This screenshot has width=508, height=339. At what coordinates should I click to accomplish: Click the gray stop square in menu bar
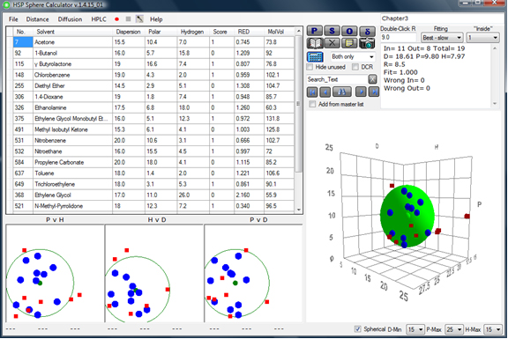click(128, 19)
